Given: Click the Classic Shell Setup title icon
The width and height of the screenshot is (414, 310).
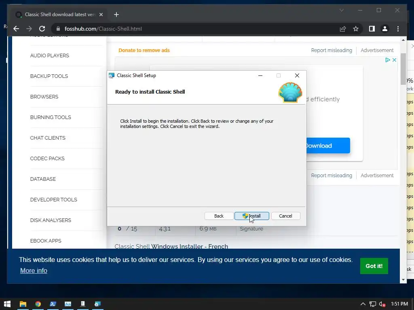Looking at the screenshot, I should tap(112, 75).
